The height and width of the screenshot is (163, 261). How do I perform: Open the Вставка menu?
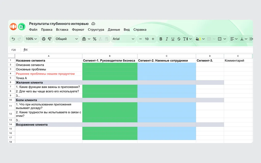click(62, 30)
